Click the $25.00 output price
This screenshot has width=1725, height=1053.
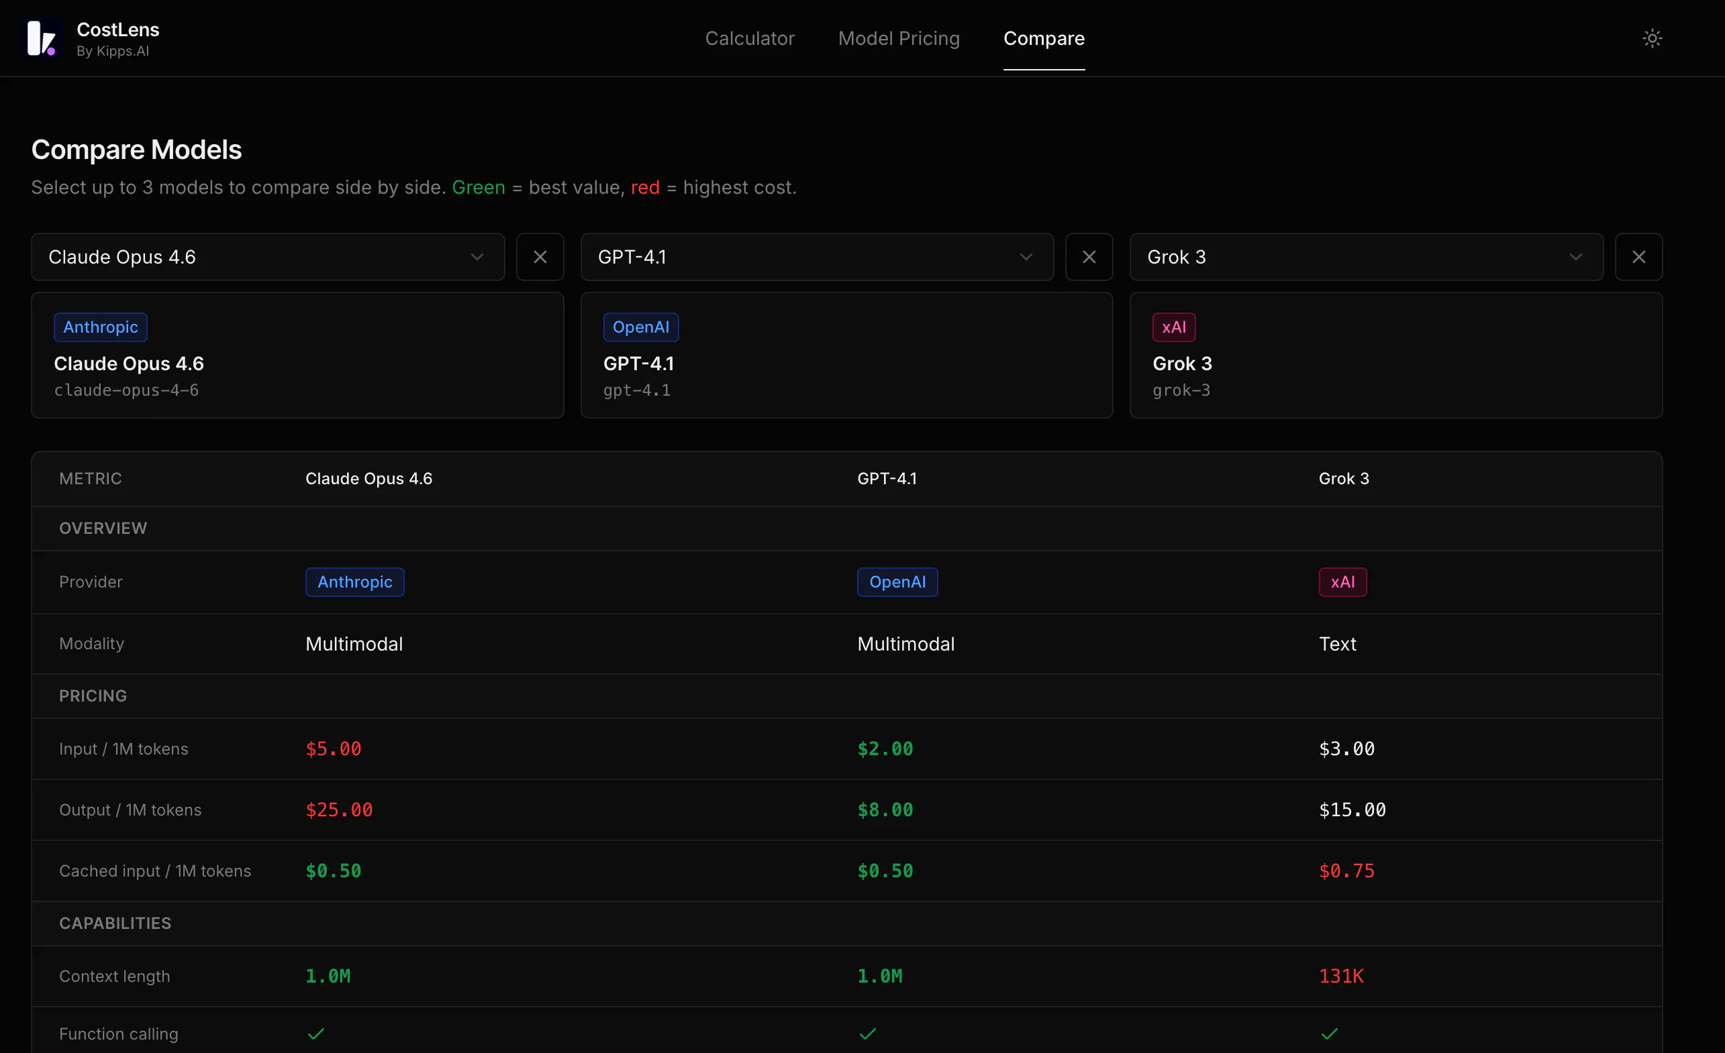click(339, 810)
